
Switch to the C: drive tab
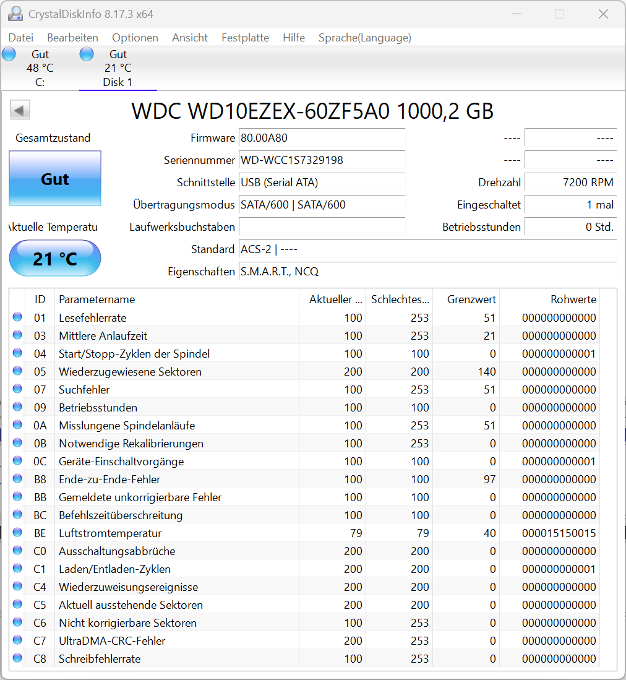tap(40, 68)
